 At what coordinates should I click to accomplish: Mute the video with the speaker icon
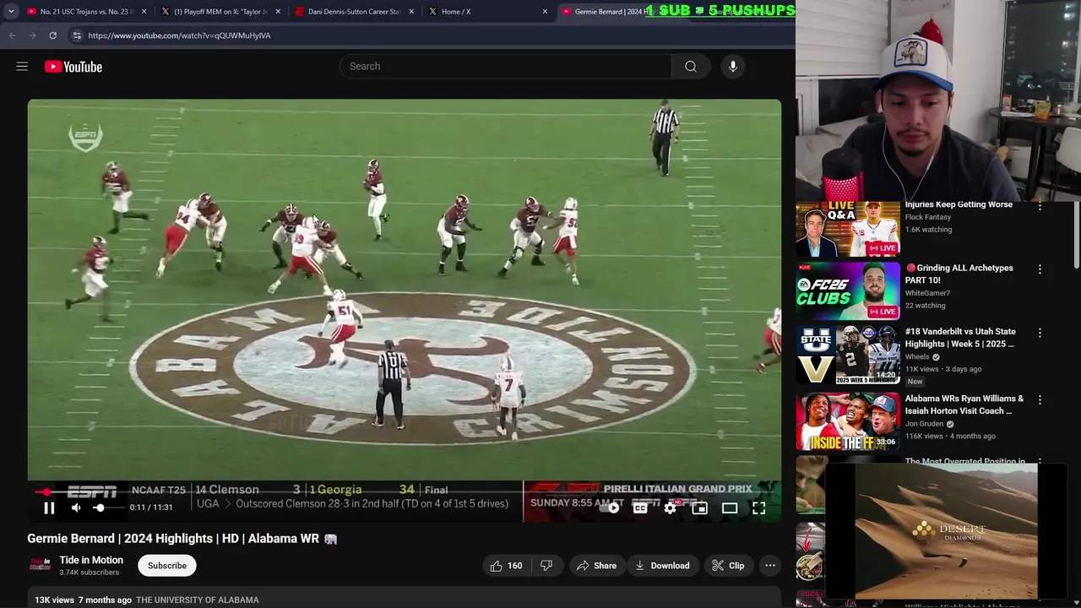76,508
